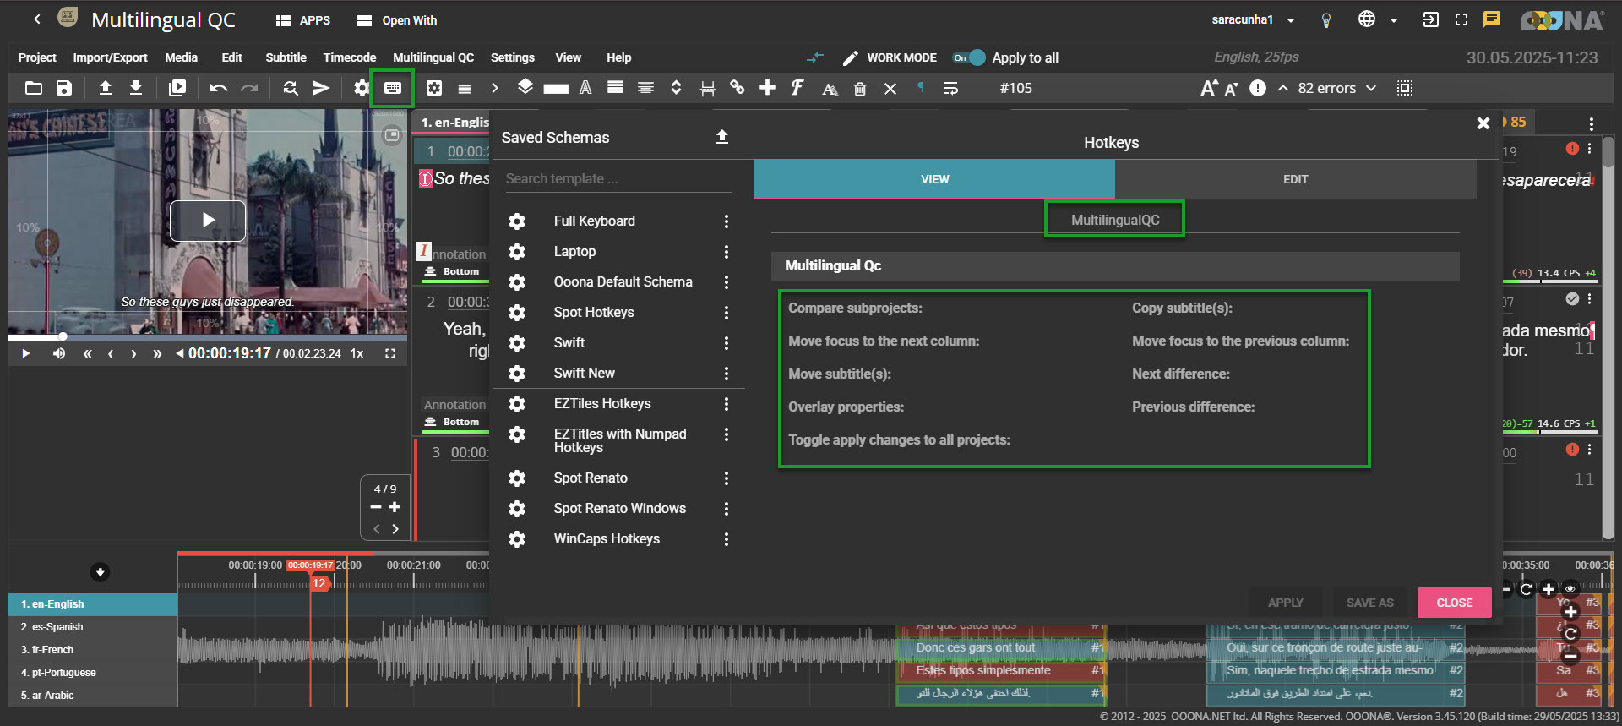Click the Undo arrow in toolbar

point(218,88)
